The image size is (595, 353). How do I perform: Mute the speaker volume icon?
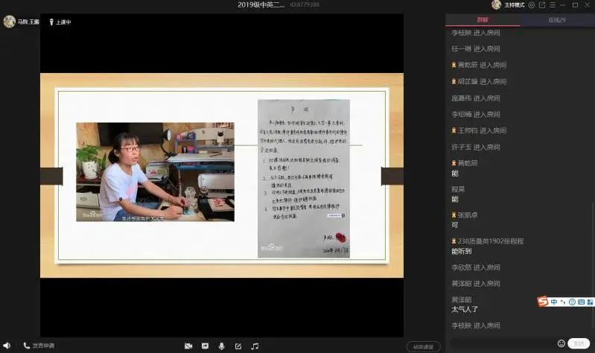coord(7,346)
